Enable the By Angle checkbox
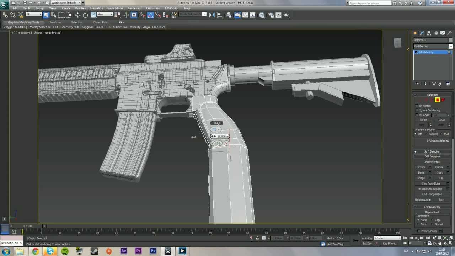 417,115
